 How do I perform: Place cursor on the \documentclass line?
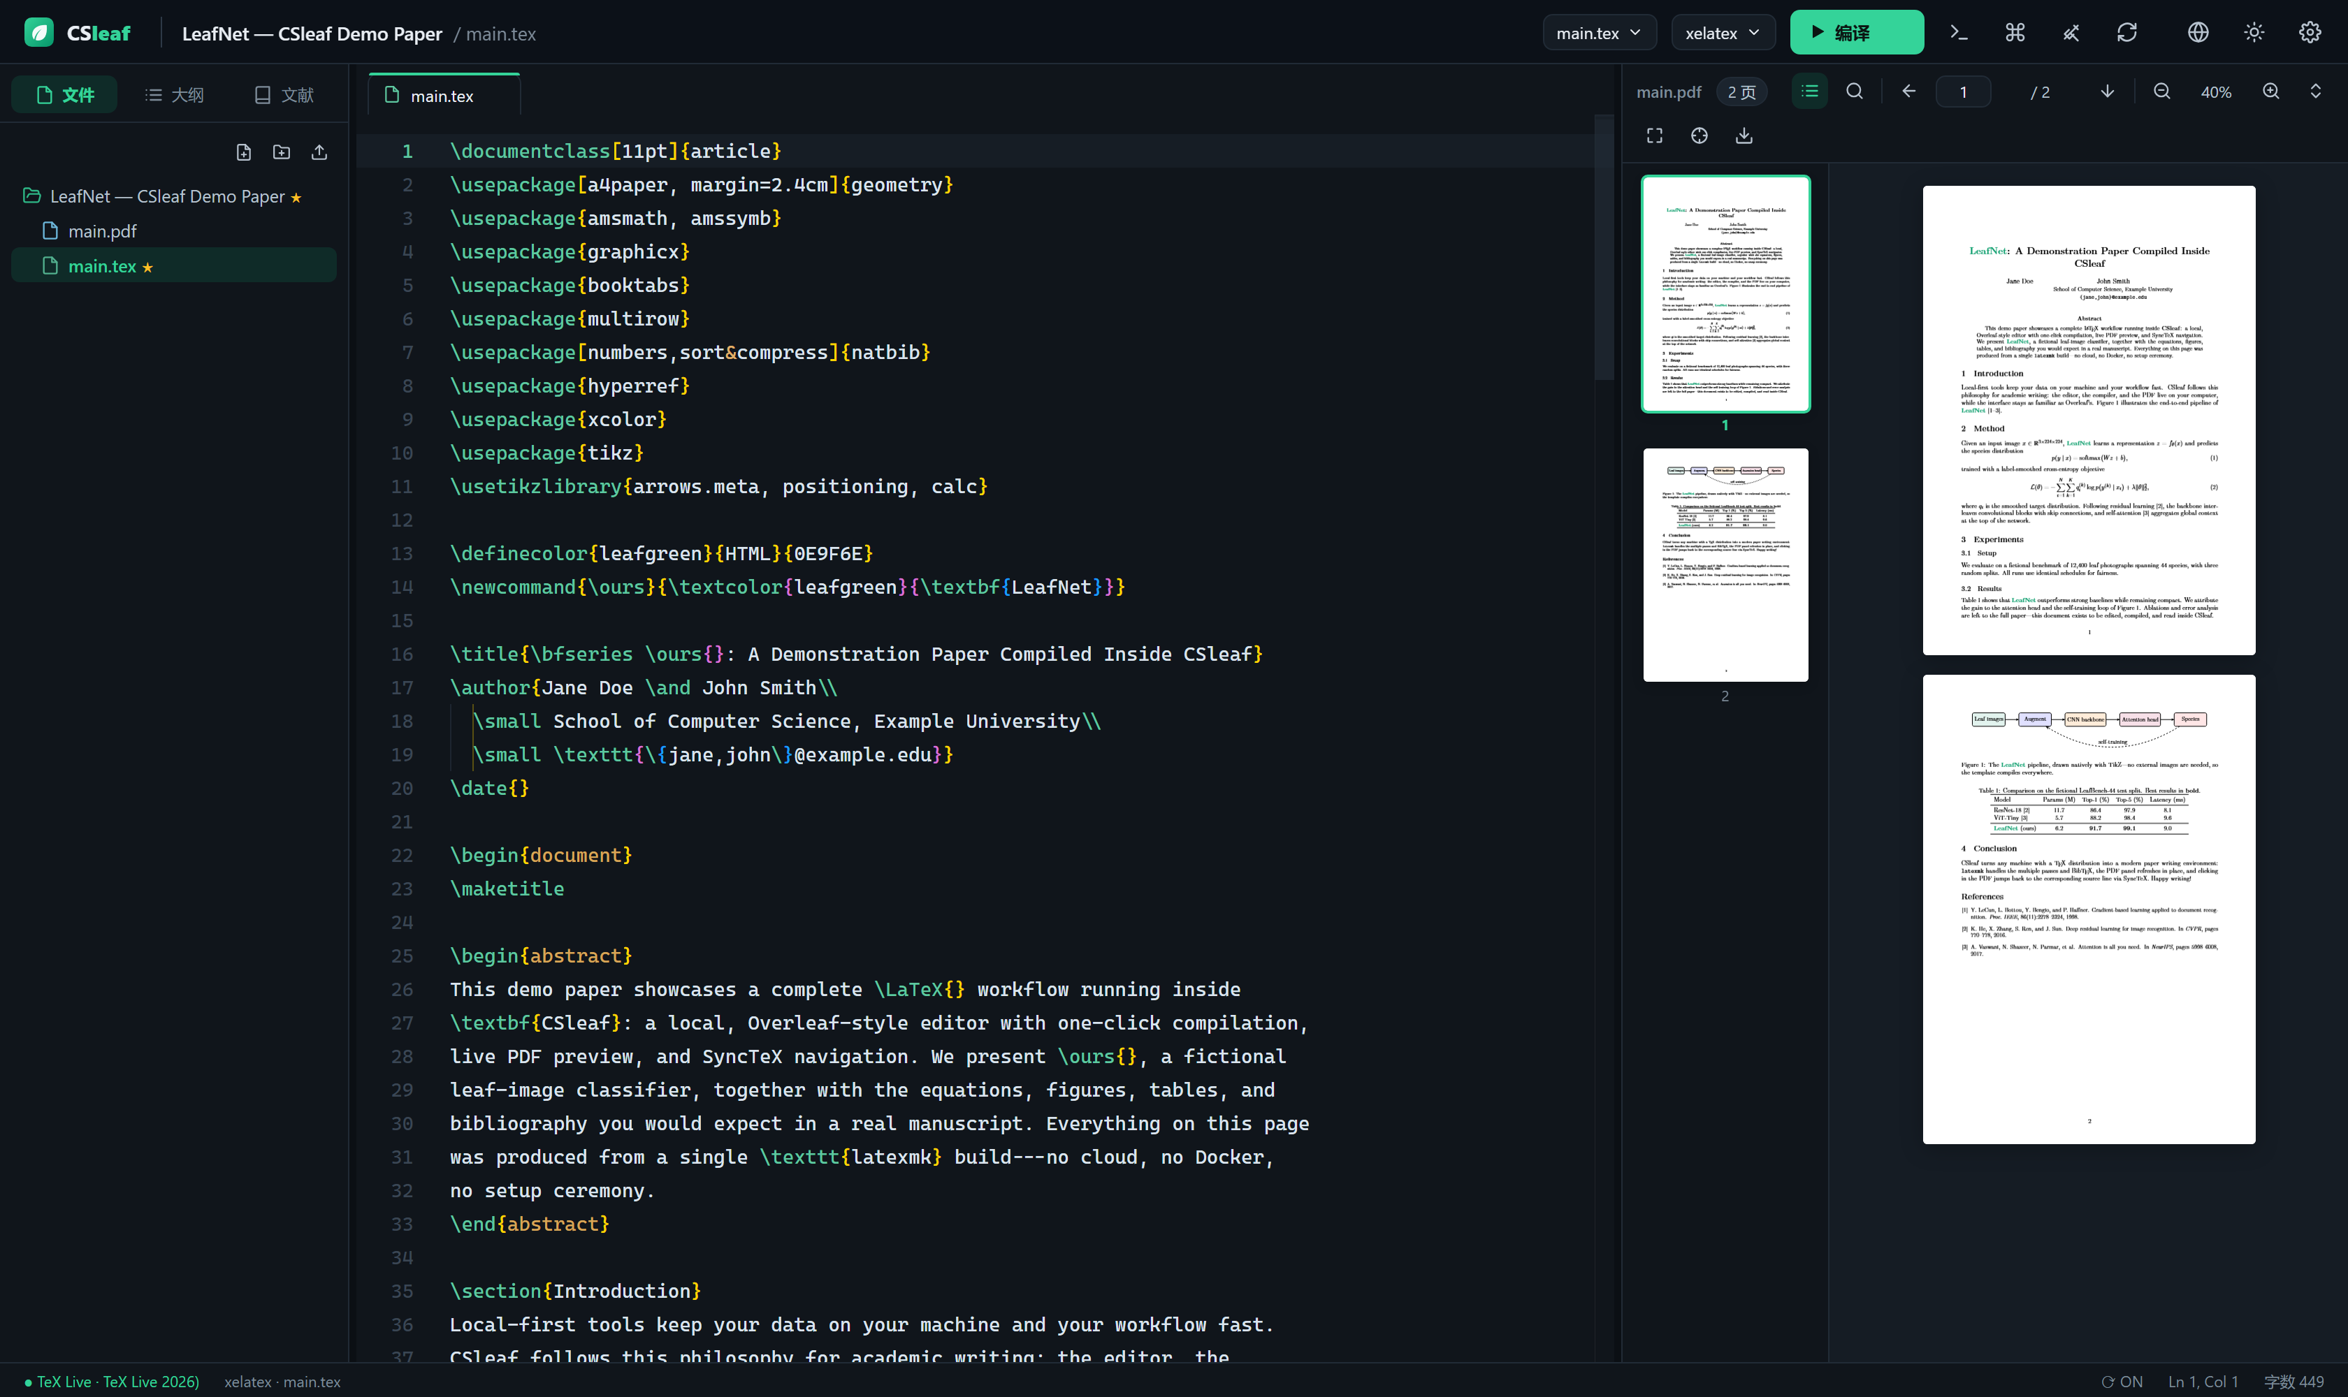tap(615, 151)
